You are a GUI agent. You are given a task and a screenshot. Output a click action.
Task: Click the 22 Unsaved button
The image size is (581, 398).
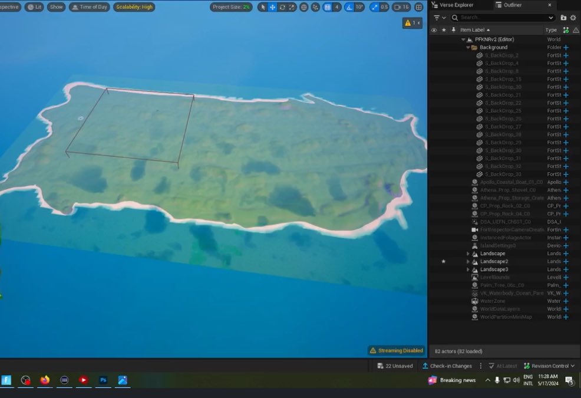point(395,366)
